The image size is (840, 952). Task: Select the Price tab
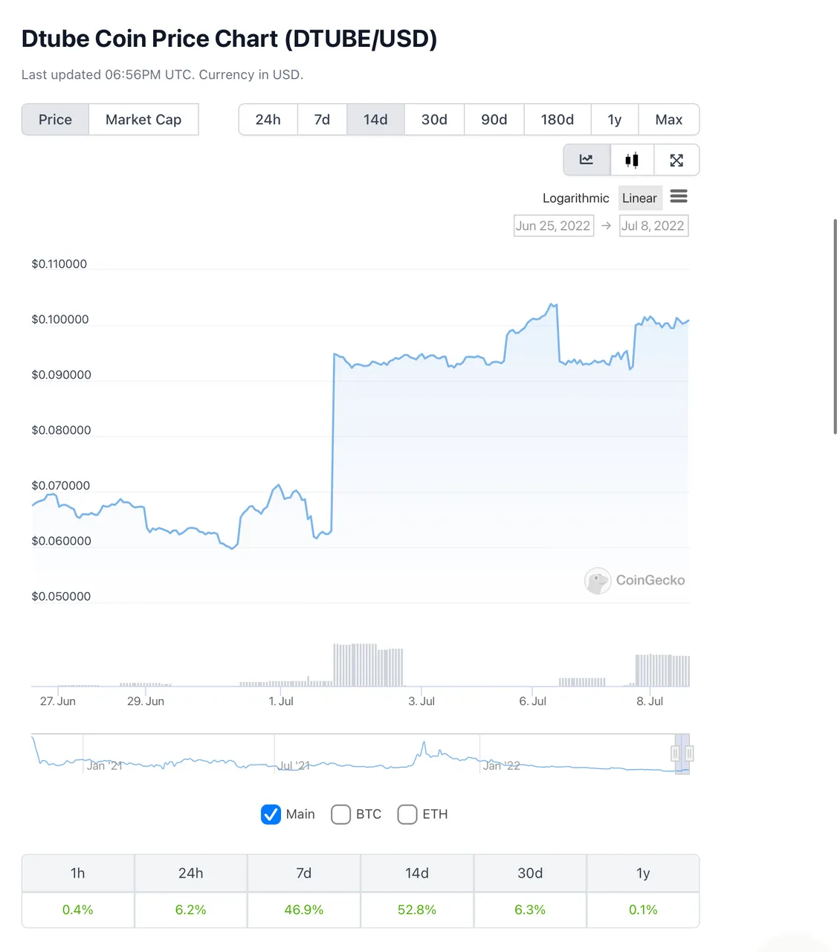pyautogui.click(x=55, y=120)
